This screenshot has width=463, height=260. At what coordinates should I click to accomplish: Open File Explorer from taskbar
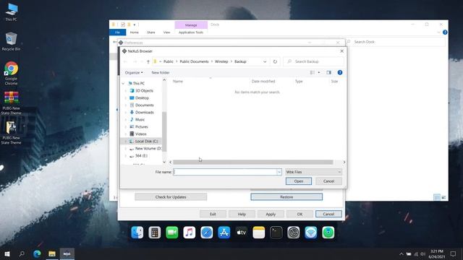coord(52,253)
